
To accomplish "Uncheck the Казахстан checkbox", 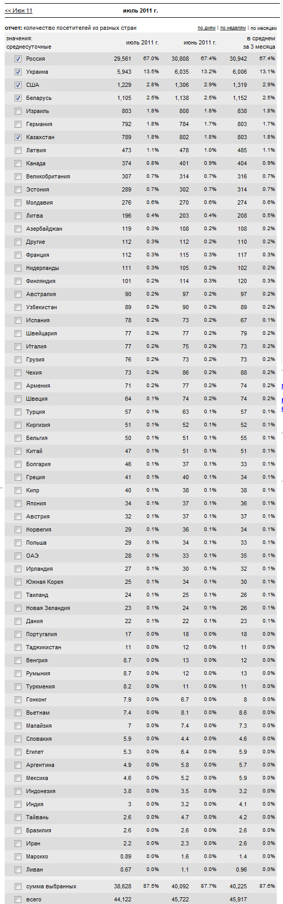I will pos(18,138).
